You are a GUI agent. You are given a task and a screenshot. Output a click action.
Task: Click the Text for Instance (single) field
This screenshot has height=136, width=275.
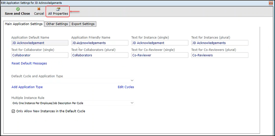click(159, 43)
